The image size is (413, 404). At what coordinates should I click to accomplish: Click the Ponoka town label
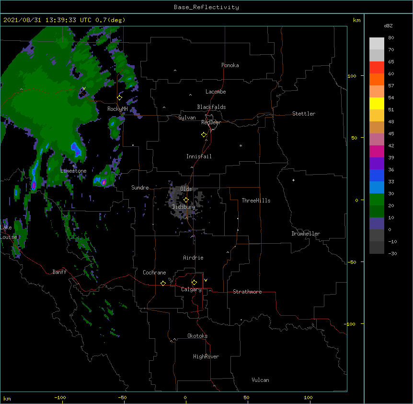[x=230, y=65]
